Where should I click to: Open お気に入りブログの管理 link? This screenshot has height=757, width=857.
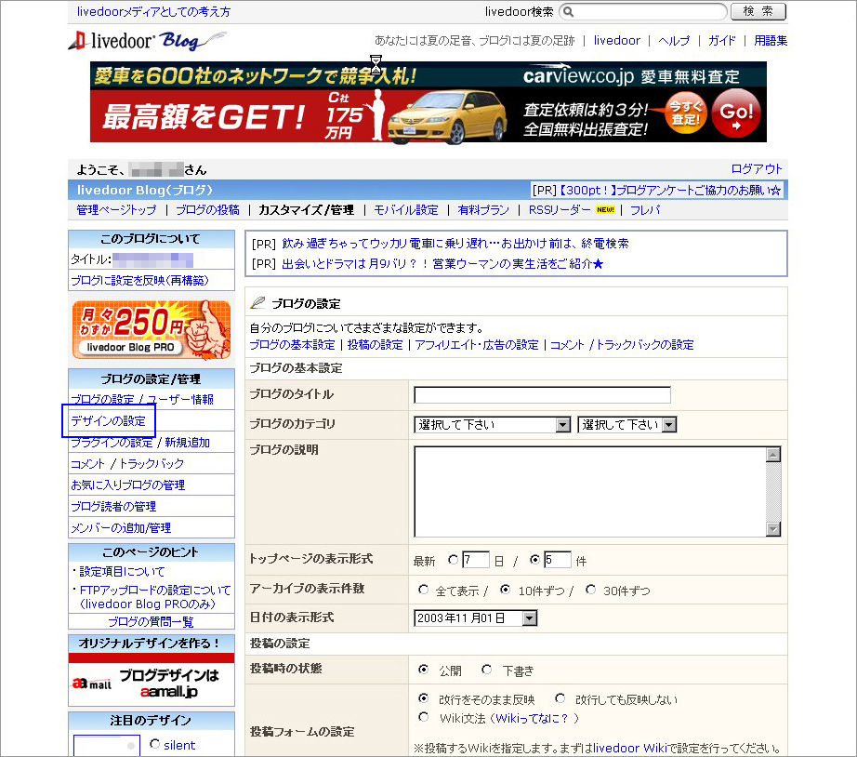pos(128,485)
